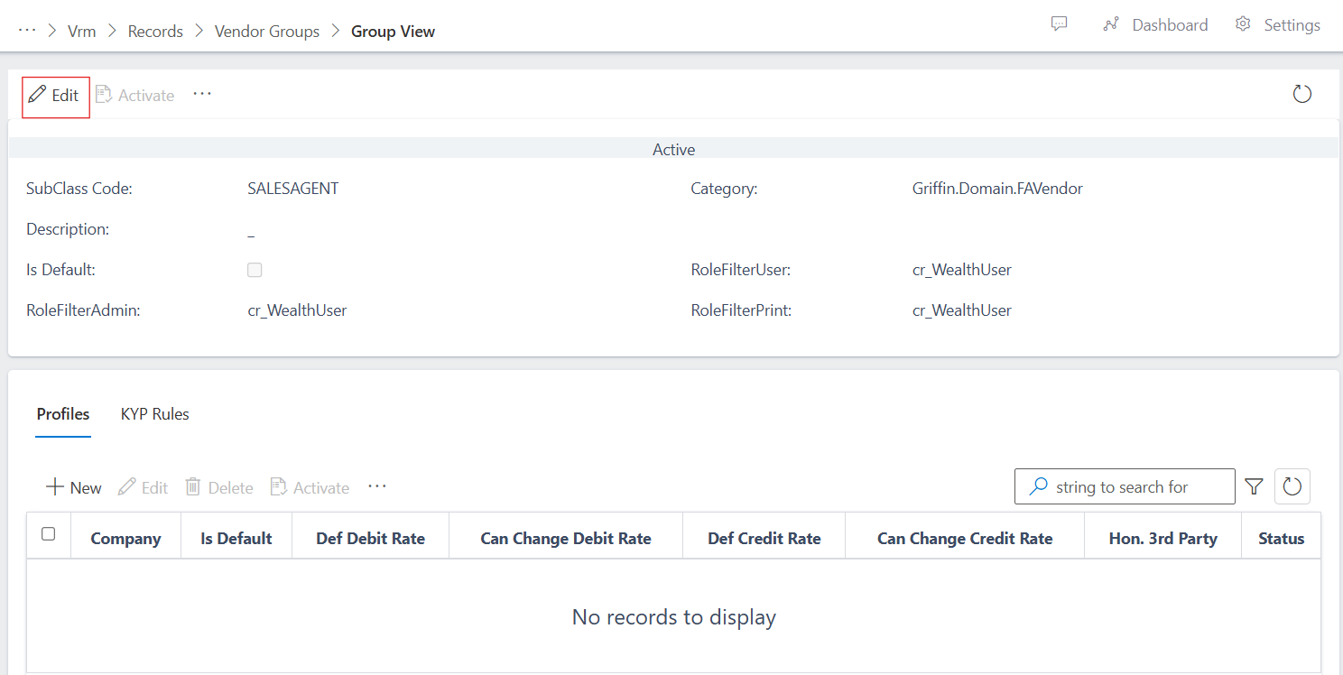Sort by Company column header

126,539
